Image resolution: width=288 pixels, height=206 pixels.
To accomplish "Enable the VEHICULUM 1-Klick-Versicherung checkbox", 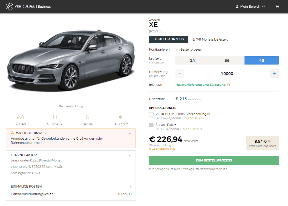I will click(151, 114).
